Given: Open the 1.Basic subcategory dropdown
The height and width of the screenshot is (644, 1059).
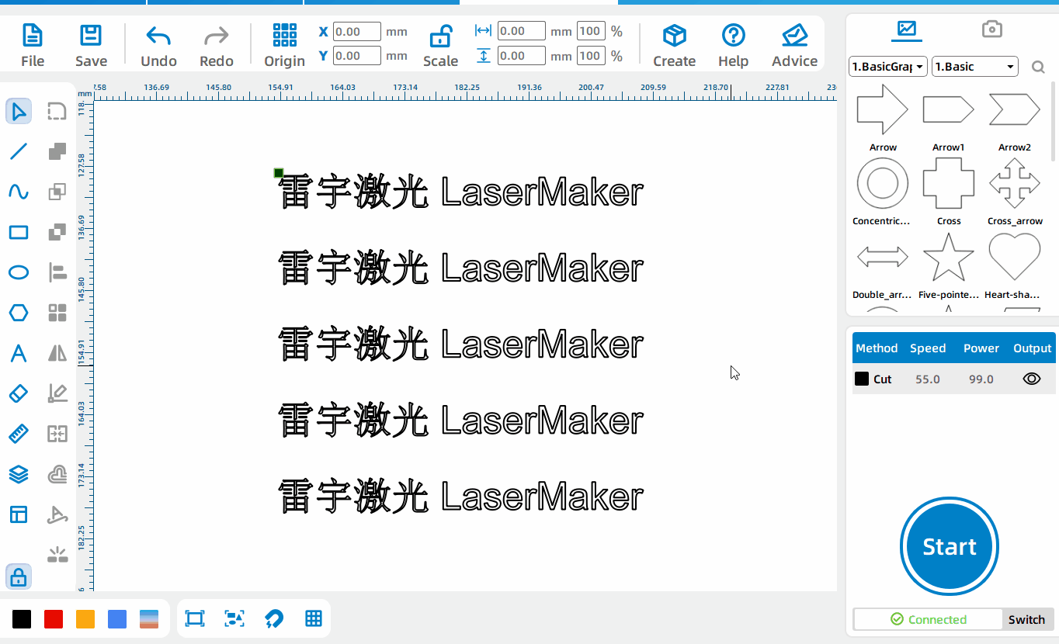Looking at the screenshot, I should click(975, 67).
